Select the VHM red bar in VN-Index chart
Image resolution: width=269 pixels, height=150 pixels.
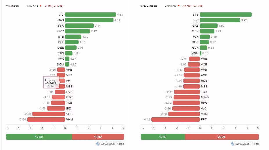[x=46, y=119]
